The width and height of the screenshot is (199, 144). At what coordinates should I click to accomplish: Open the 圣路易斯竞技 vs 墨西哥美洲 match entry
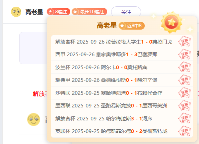pos(122,106)
